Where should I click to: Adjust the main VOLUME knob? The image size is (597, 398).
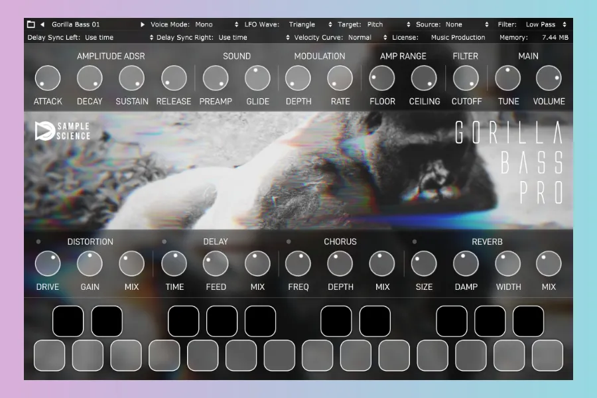(549, 78)
